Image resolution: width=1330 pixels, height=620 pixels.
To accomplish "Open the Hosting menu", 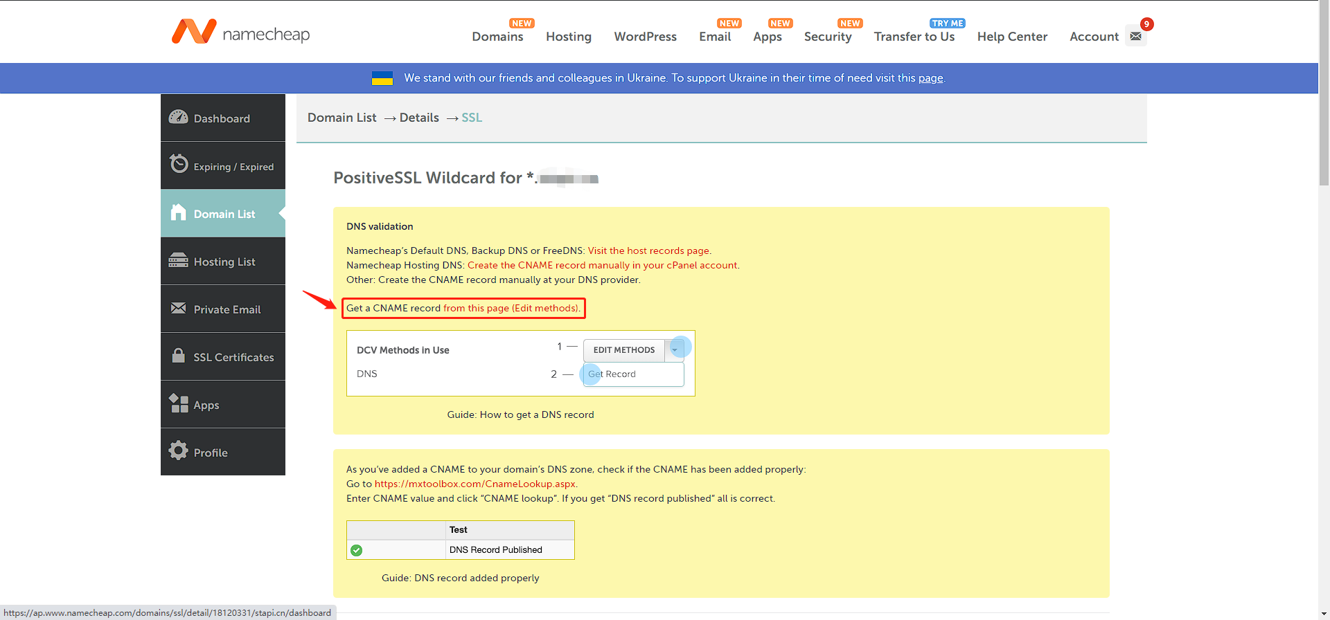I will pos(569,37).
